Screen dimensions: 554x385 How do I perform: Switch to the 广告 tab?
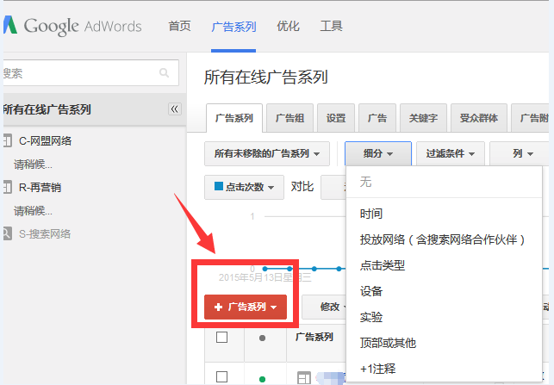point(377,118)
